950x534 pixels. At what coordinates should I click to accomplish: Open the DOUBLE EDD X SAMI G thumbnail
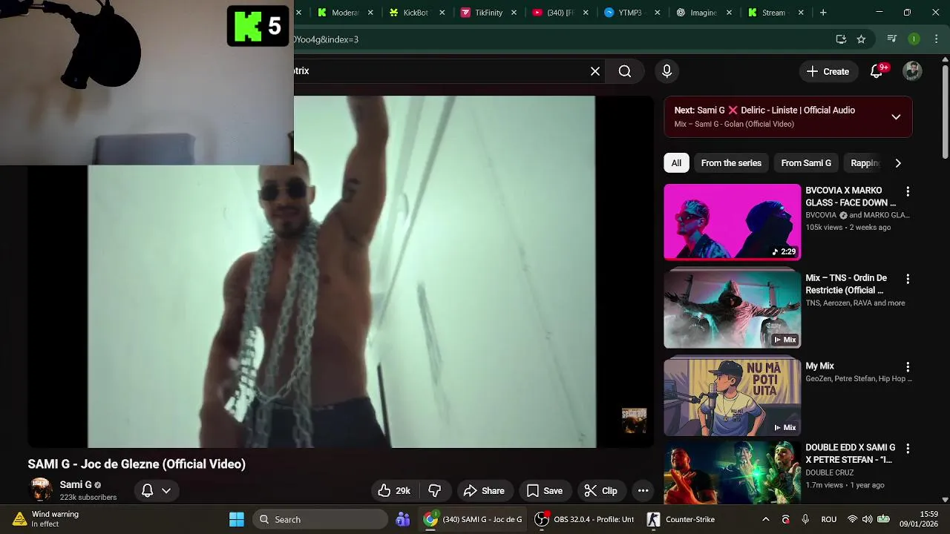pyautogui.click(x=733, y=472)
